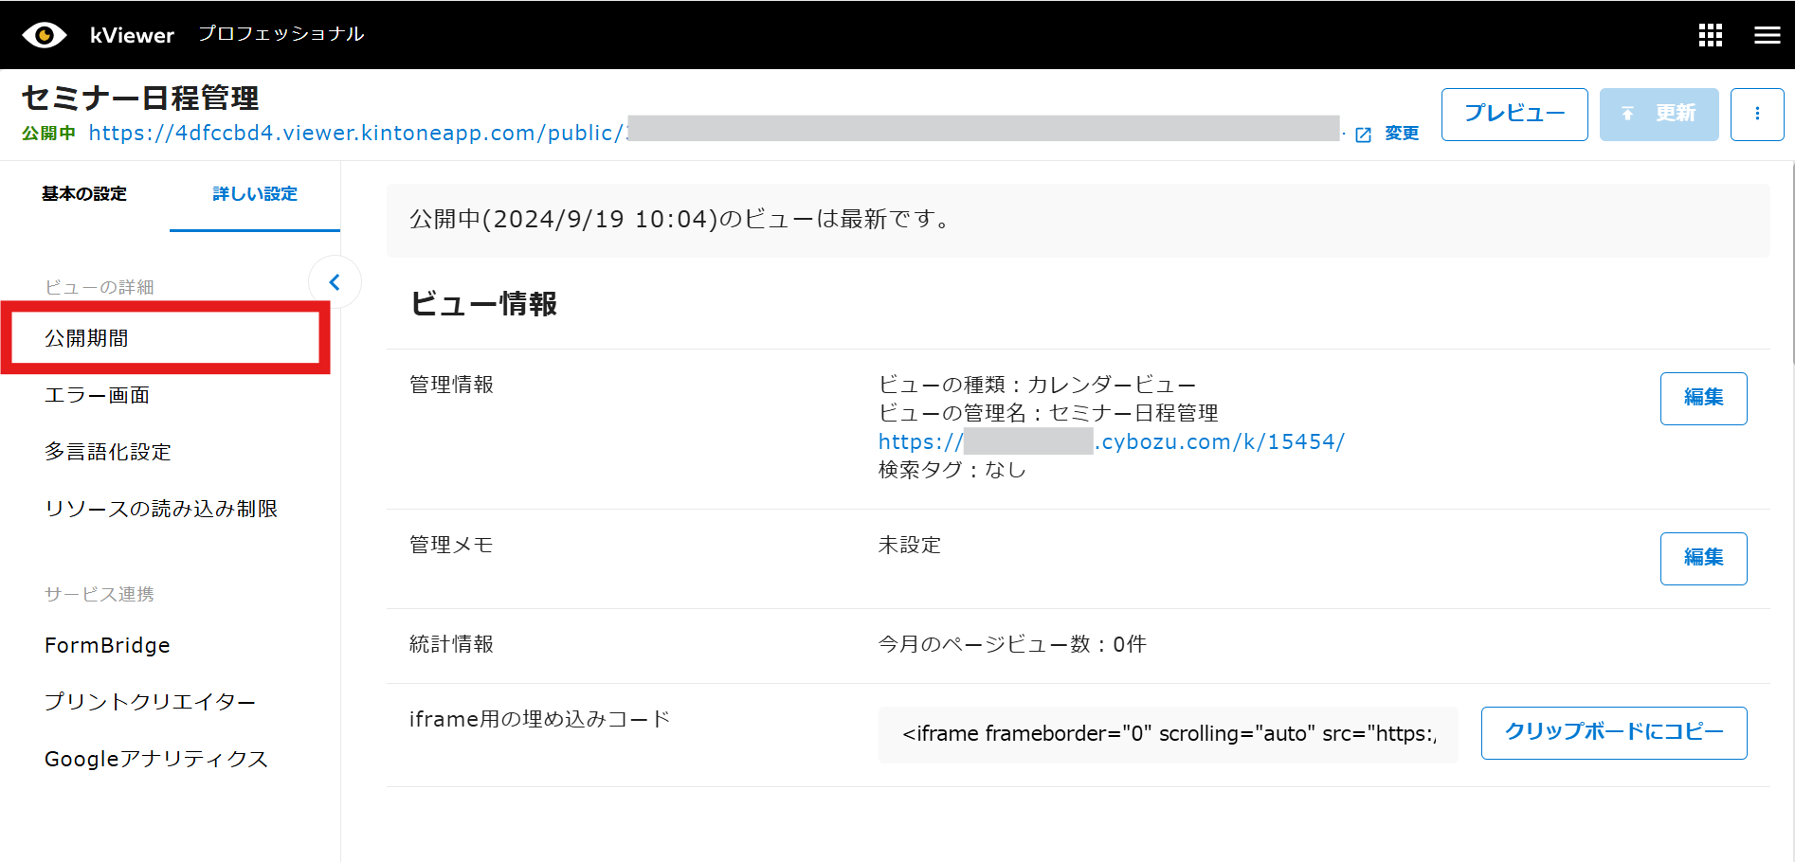The image size is (1795, 862).
Task: Open 公開期間 in the sidebar
Action: coord(87,338)
